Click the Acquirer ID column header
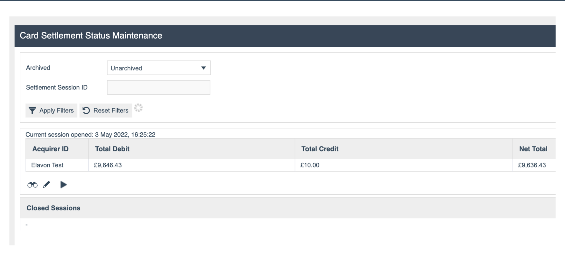 click(50, 149)
